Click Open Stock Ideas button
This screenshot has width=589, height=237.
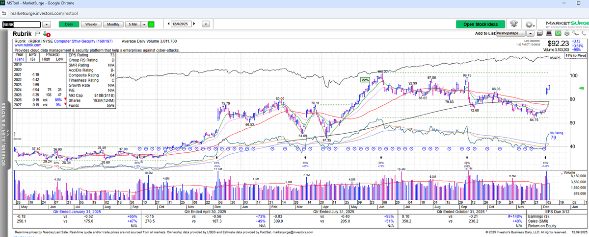[x=480, y=24]
